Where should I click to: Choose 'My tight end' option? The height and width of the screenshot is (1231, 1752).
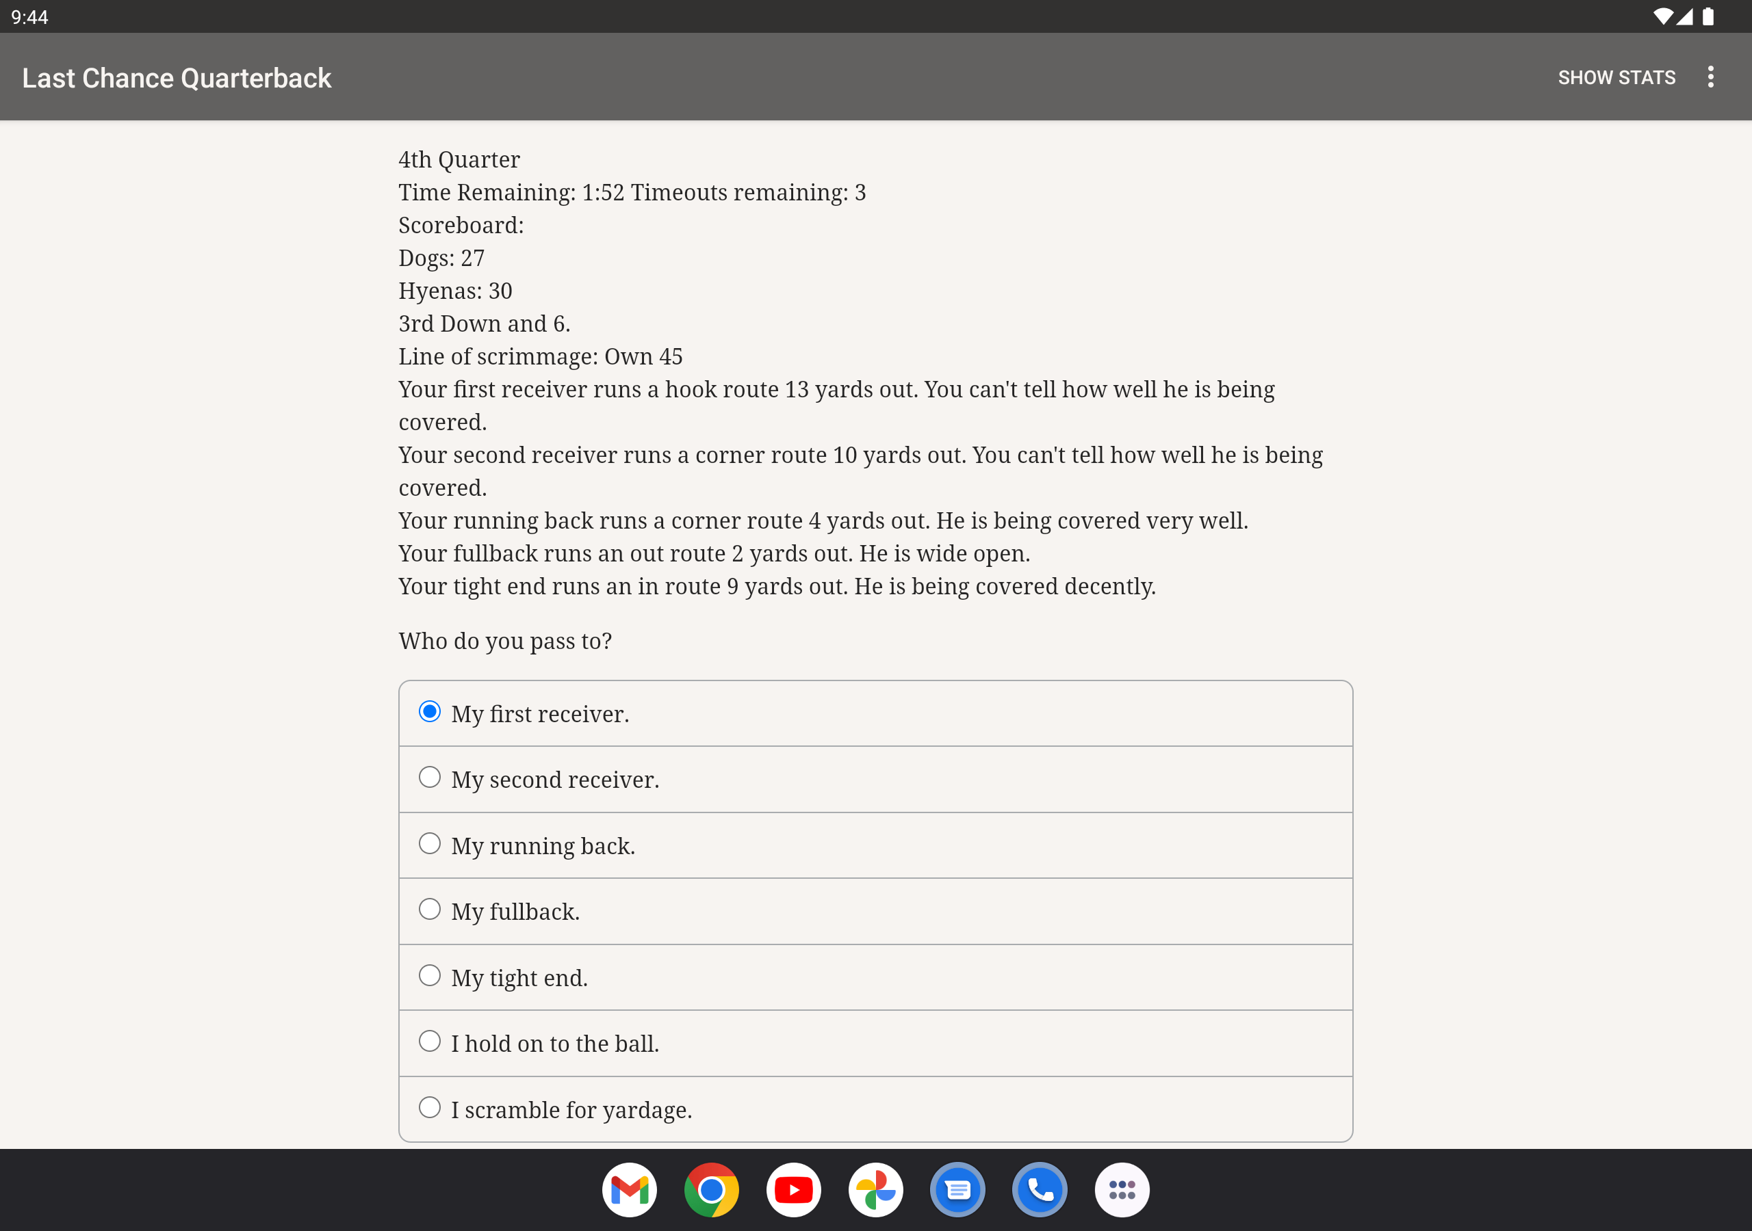point(430,975)
